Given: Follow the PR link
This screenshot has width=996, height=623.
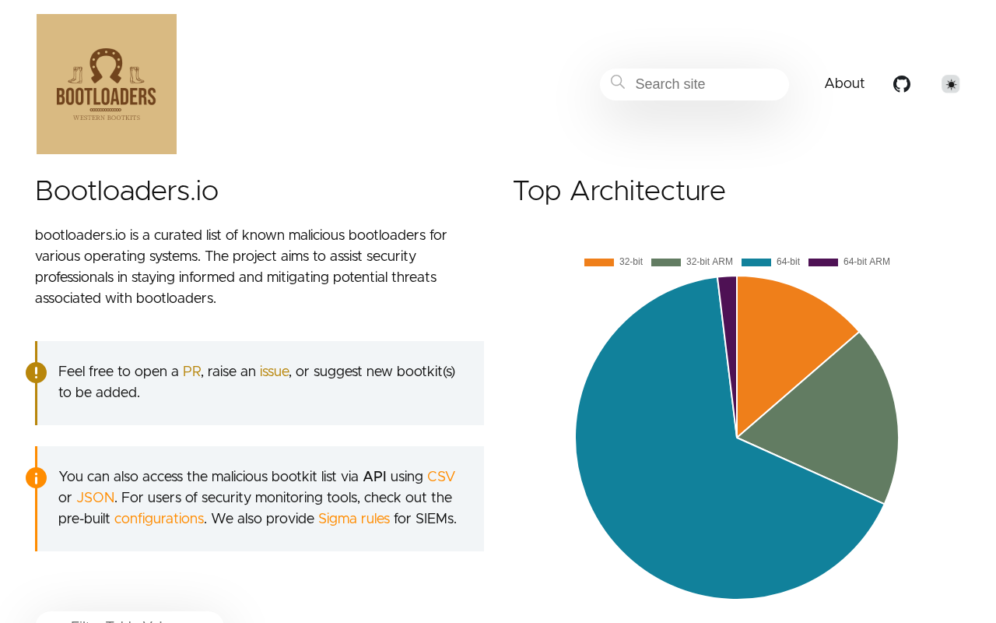Looking at the screenshot, I should coord(191,371).
